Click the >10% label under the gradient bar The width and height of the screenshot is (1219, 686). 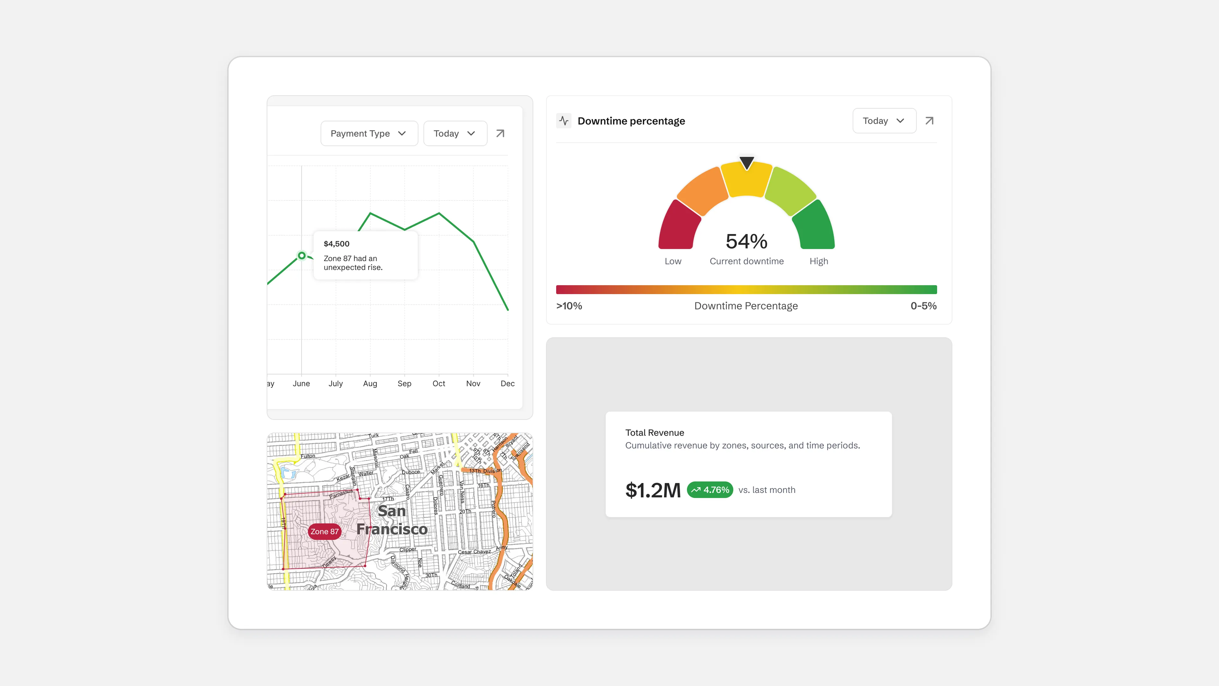[x=569, y=306]
